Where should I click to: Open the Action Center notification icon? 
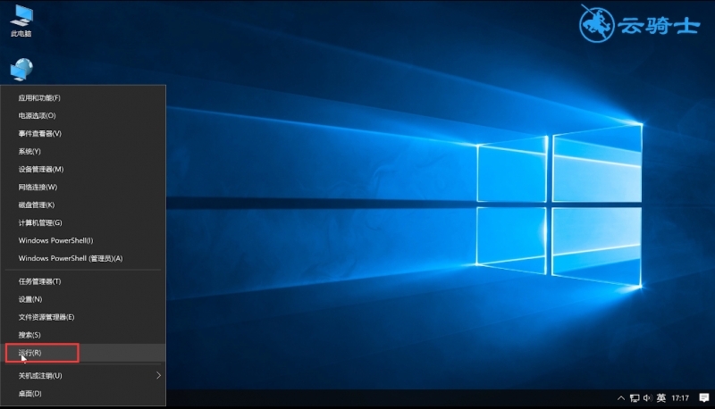pyautogui.click(x=704, y=398)
